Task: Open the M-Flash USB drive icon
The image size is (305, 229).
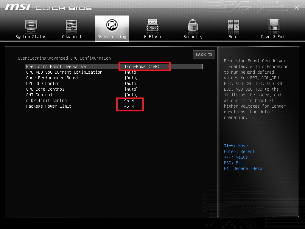Action: click(152, 26)
